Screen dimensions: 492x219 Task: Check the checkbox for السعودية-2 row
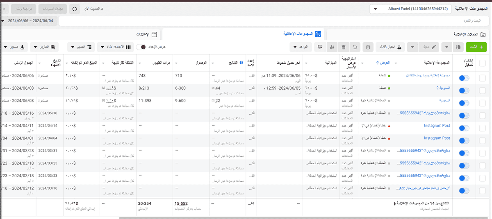tap(482, 91)
